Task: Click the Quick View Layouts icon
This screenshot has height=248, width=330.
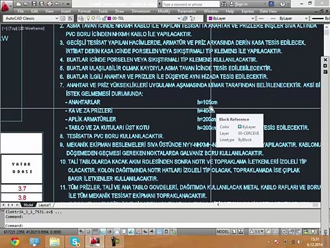Action: click(234, 232)
